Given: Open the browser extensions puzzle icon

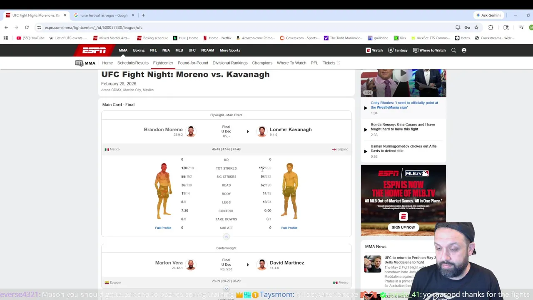Looking at the screenshot, I should click(491, 27).
